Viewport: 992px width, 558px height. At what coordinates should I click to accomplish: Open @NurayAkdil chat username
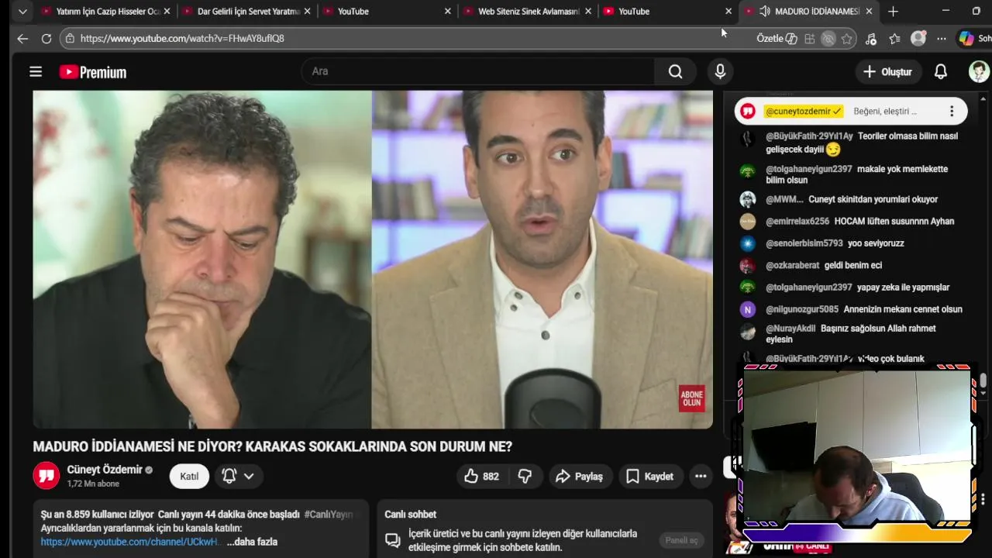tap(790, 328)
